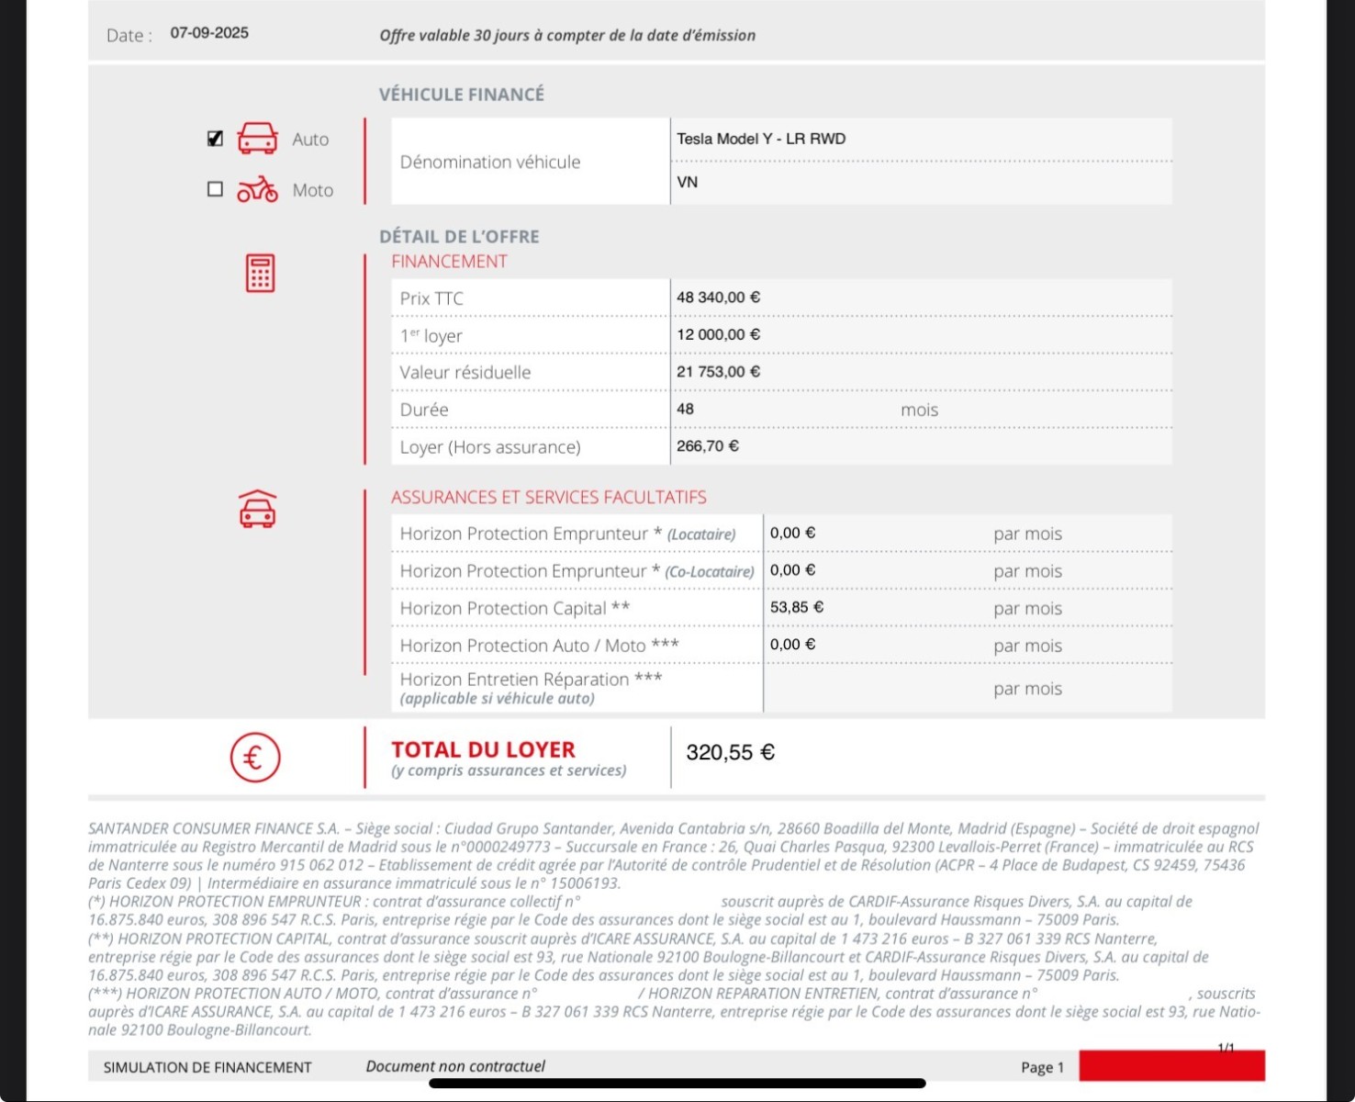Viewport: 1355px width, 1102px height.
Task: Click the total rent amount 320,55 €
Action: pyautogui.click(x=731, y=753)
